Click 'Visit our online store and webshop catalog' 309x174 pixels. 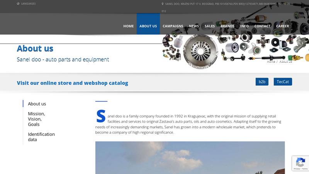73,83
